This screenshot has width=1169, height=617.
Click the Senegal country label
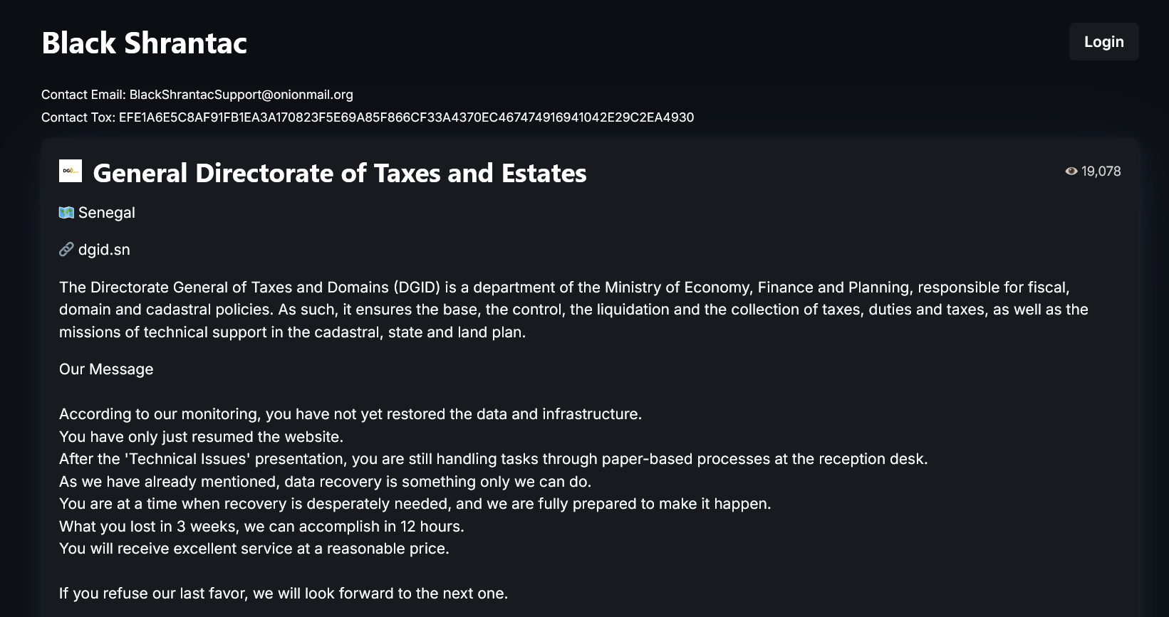[x=107, y=213]
